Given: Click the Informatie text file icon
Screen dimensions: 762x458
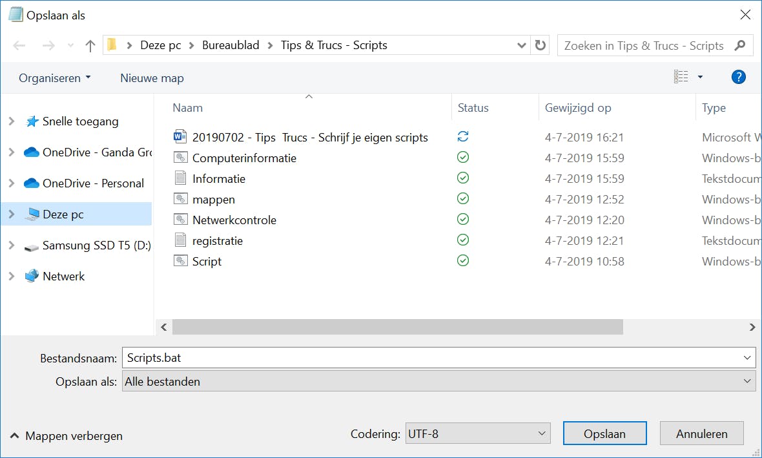Looking at the screenshot, I should click(x=180, y=178).
